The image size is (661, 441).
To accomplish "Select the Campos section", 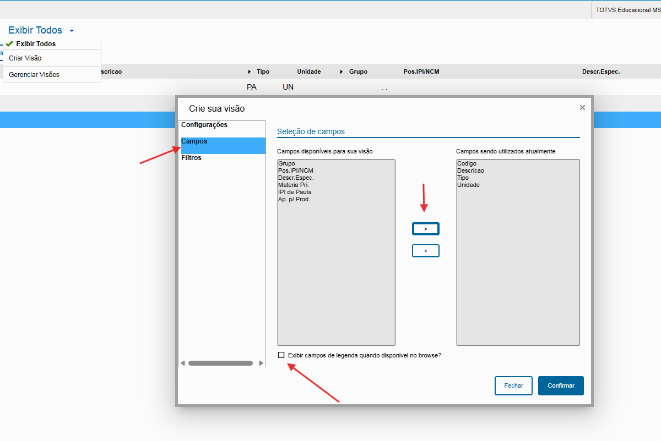I will 223,145.
